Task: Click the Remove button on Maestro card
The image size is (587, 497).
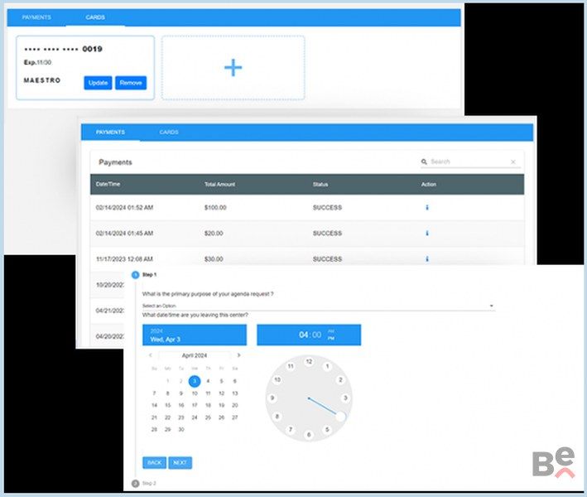Action: coord(130,83)
